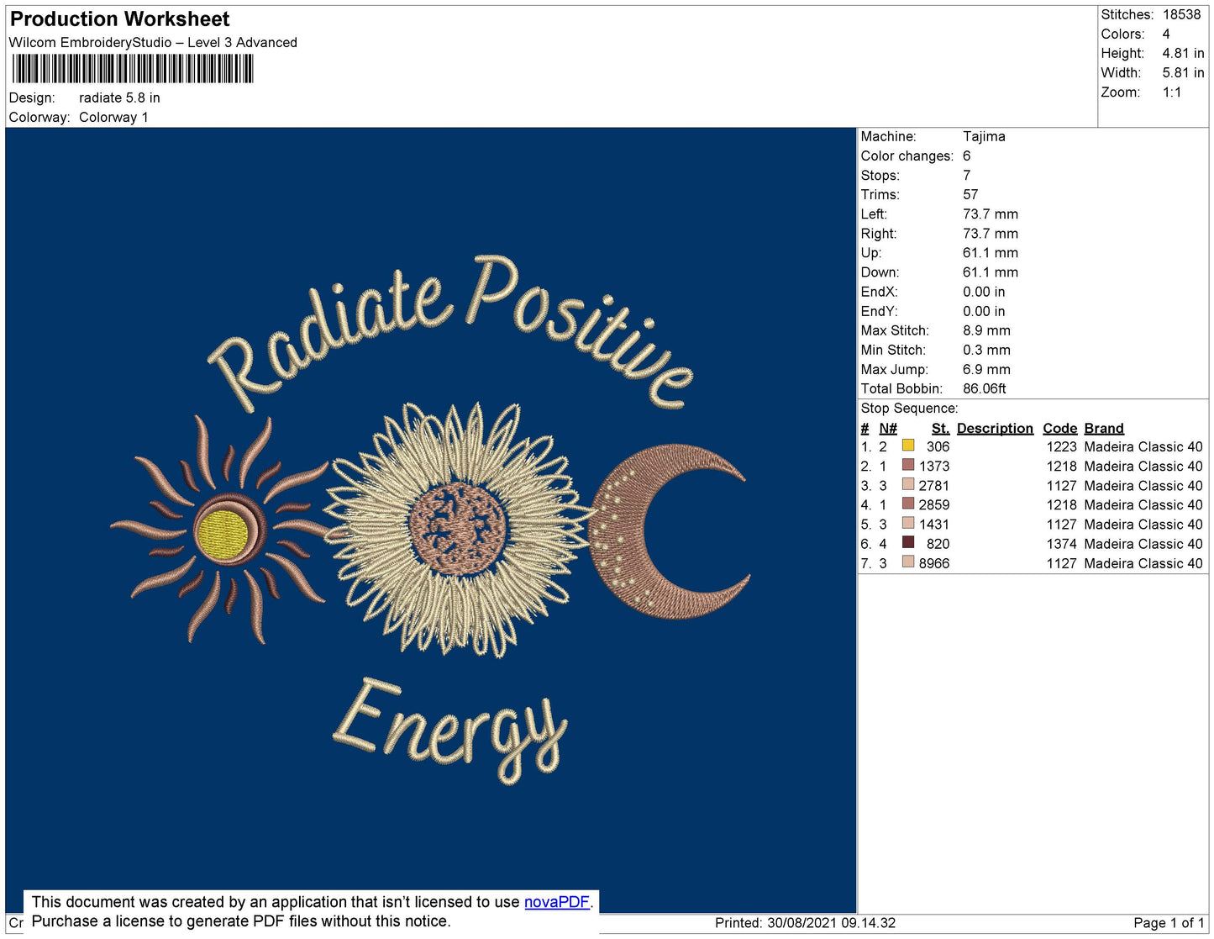
Task: Click the dark maroon swatch in stop 6
Action: click(908, 542)
